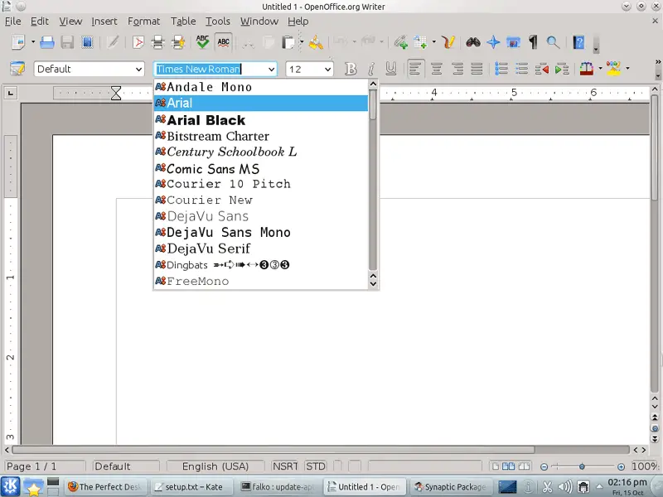Toggle Bold formatting

(x=351, y=69)
